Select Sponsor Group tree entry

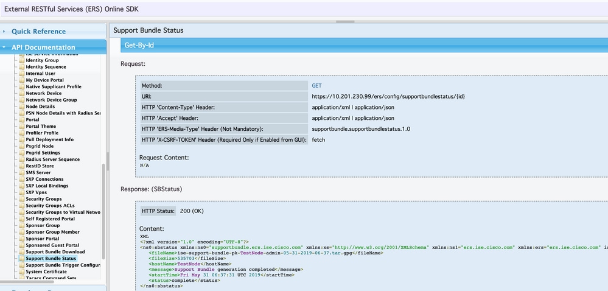click(x=43, y=225)
